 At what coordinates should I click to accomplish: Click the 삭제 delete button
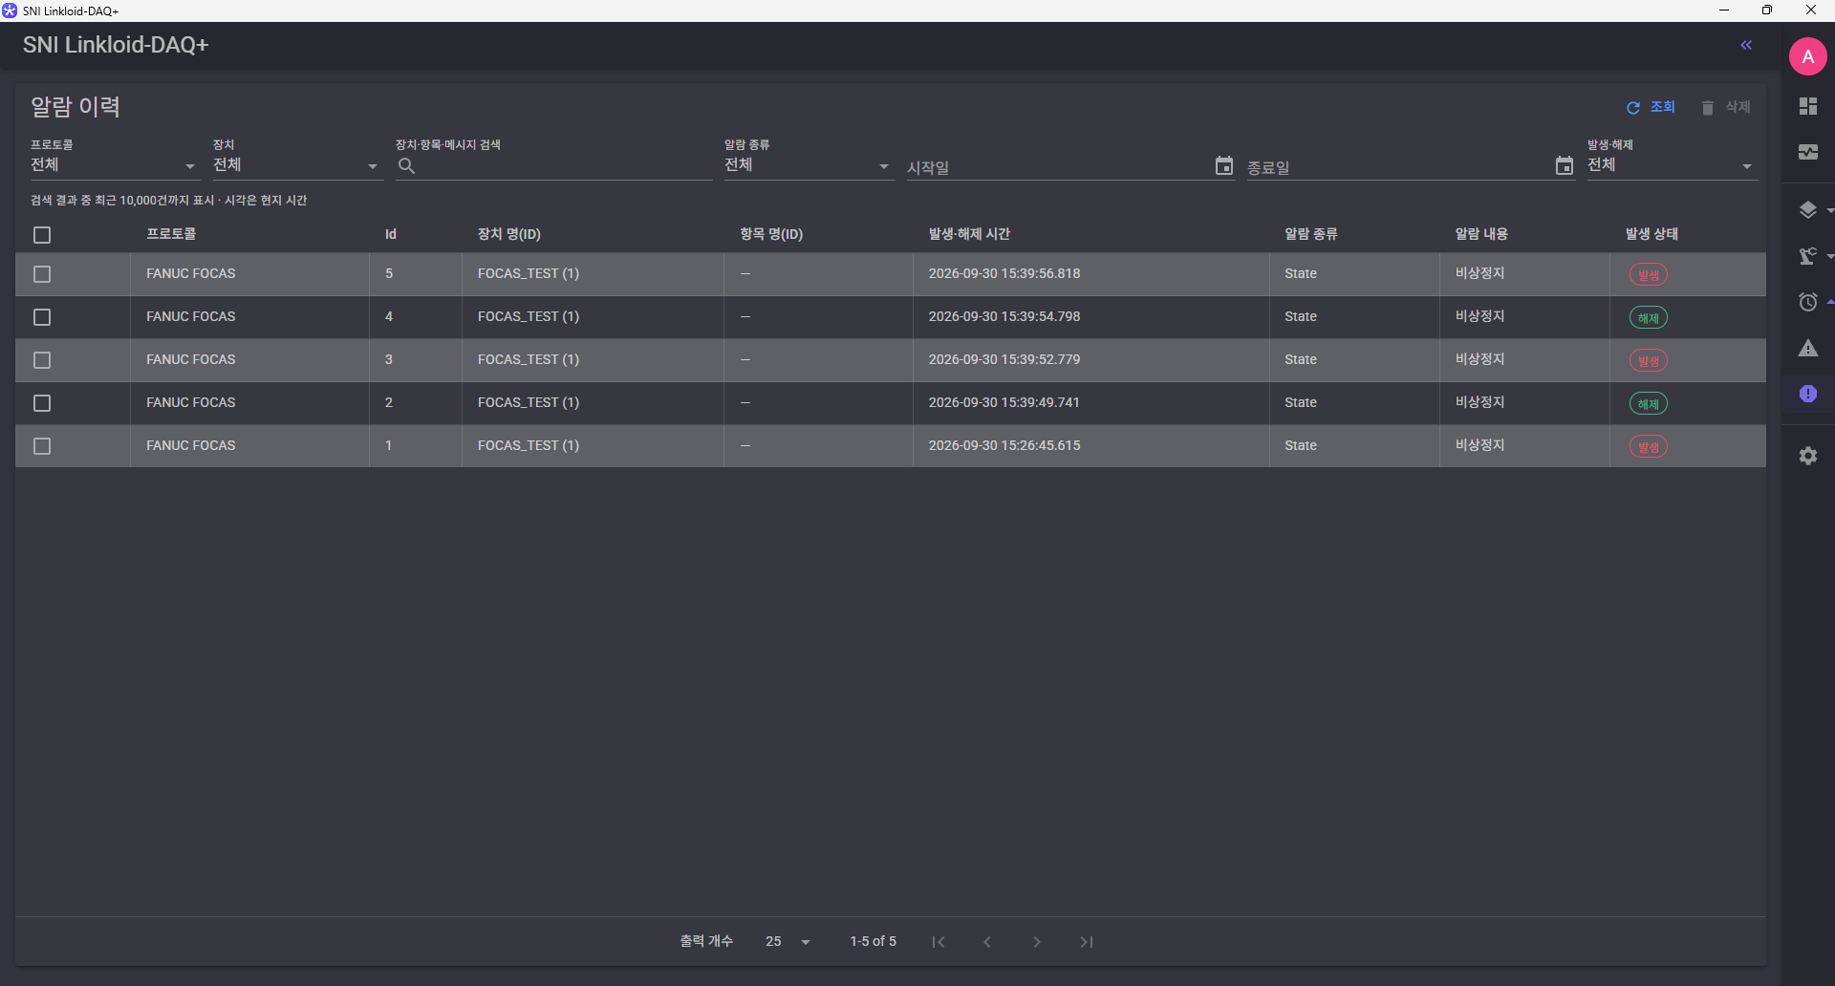coord(1726,107)
